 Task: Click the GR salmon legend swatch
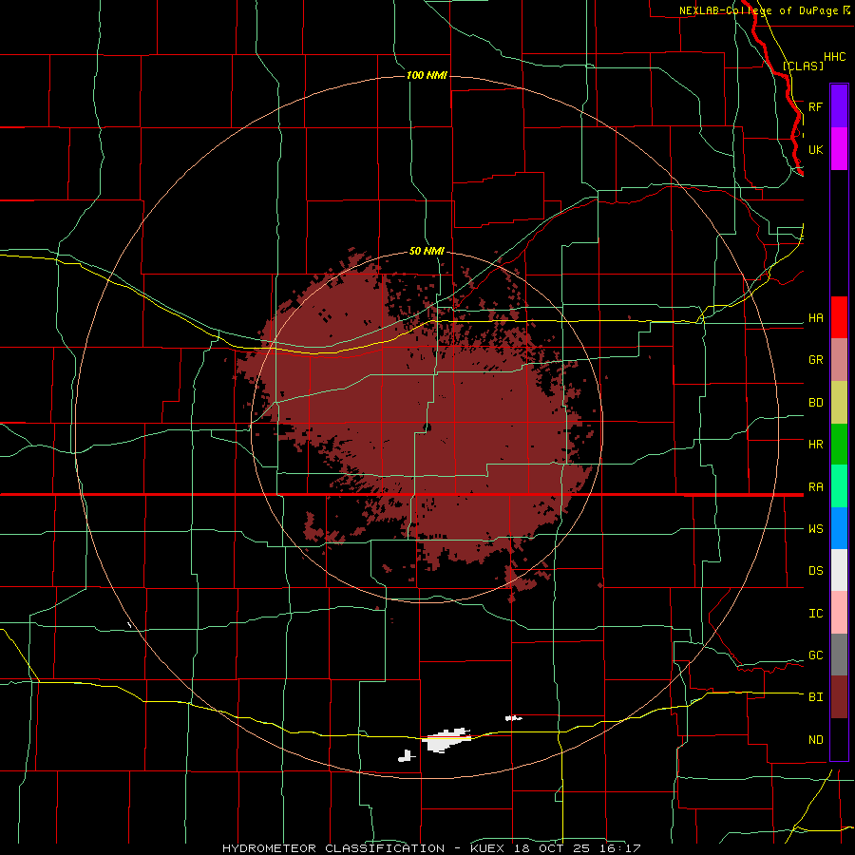click(x=839, y=360)
